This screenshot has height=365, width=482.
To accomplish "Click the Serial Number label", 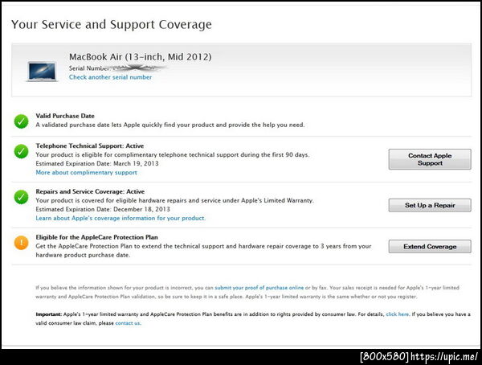I will pyautogui.click(x=89, y=68).
